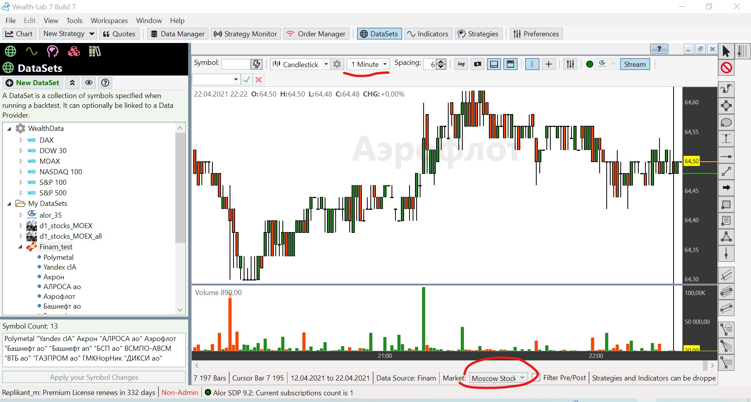The image size is (751, 402).
Task: Toggle the Filter Pre/Post checkbox
Action: tap(535, 377)
